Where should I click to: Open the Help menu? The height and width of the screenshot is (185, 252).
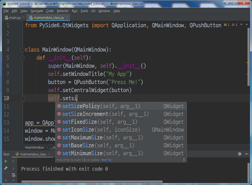pyautogui.click(x=117, y=11)
